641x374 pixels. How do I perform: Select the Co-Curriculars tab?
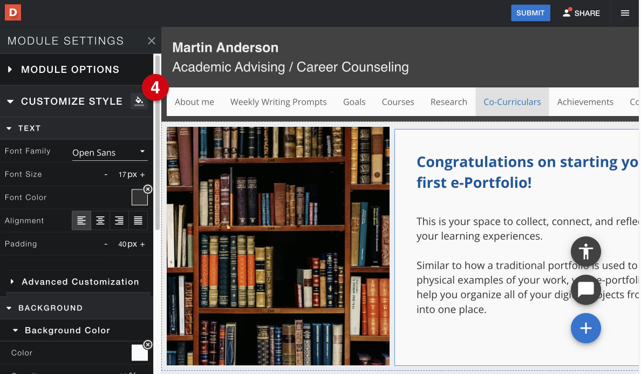(x=512, y=102)
